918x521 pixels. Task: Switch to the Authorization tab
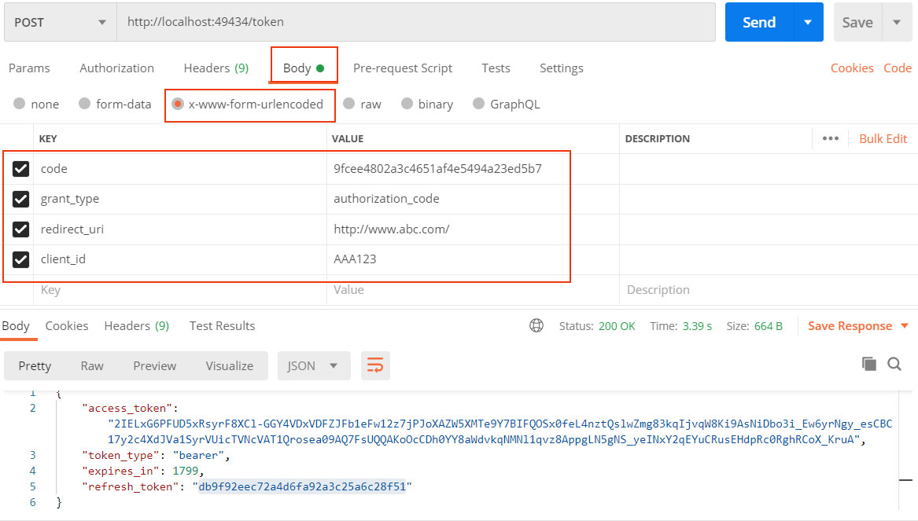point(116,68)
